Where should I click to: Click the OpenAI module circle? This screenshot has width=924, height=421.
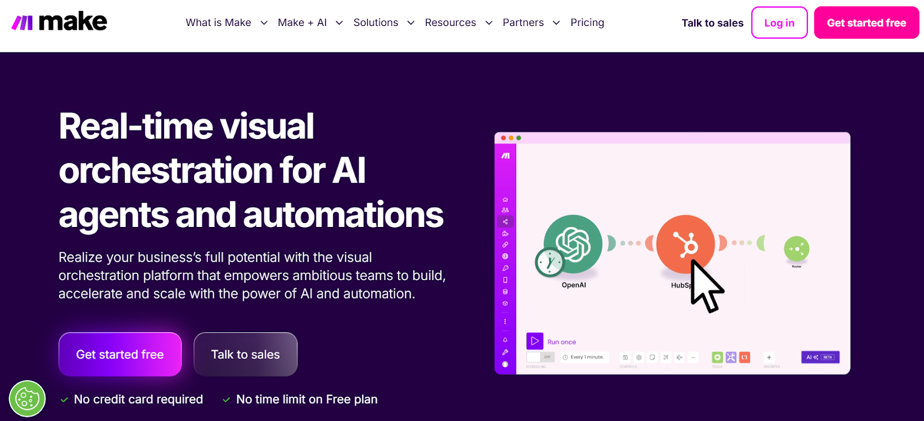click(x=573, y=244)
